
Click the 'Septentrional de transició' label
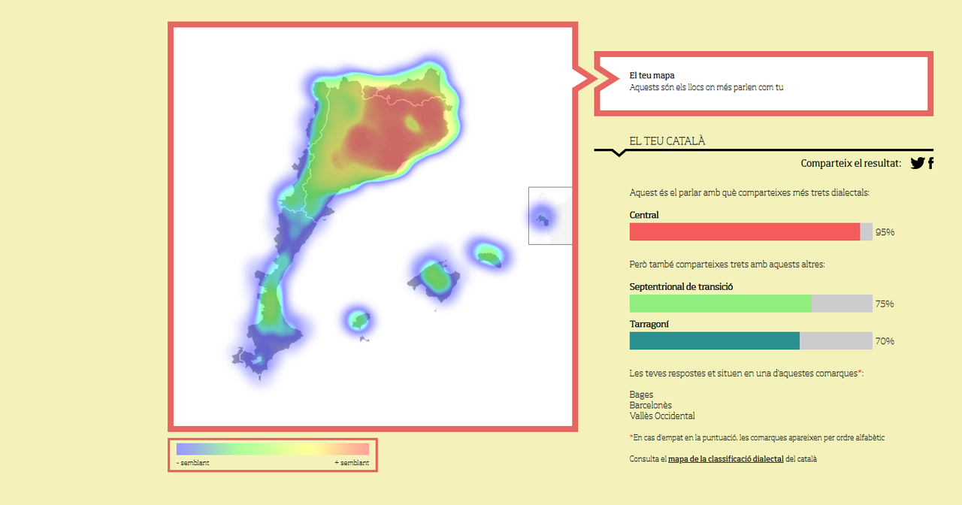[681, 286]
